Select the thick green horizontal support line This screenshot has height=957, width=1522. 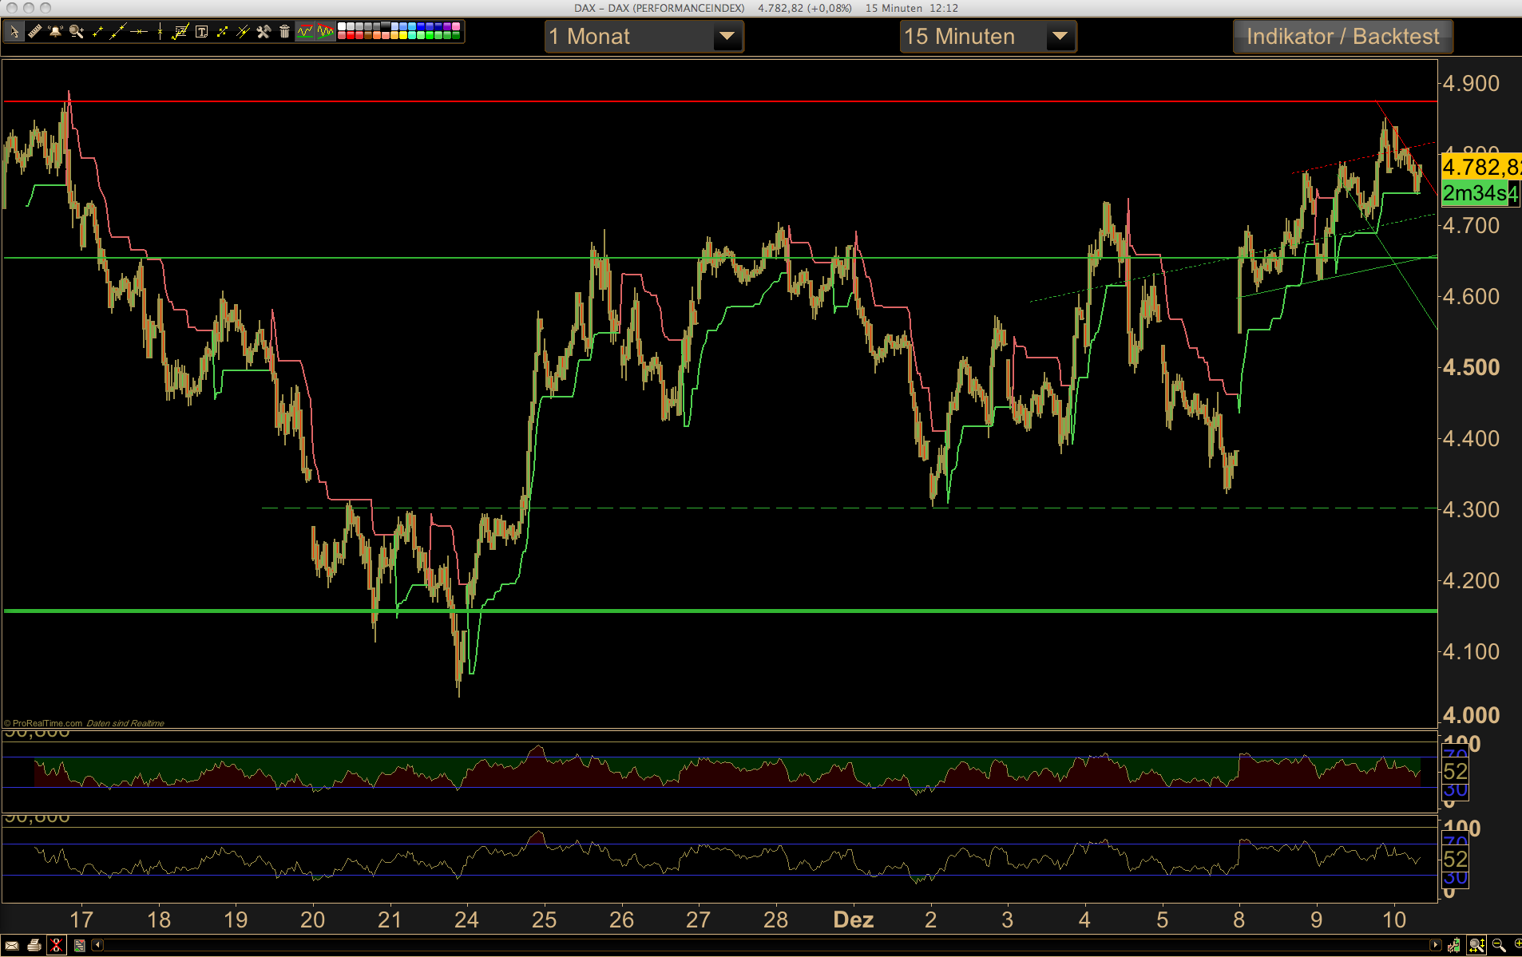tap(719, 611)
